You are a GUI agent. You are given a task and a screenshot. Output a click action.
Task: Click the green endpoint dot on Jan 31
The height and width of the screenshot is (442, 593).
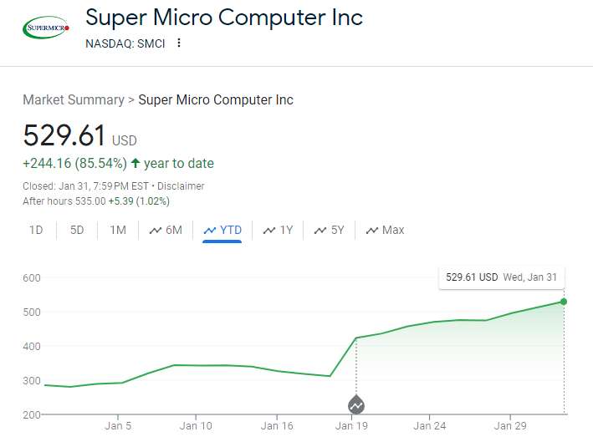click(x=564, y=302)
